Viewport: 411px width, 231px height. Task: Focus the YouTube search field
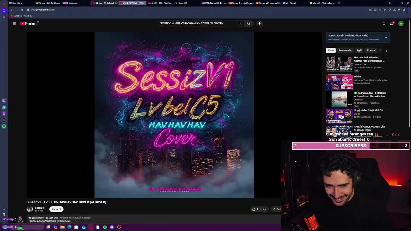pyautogui.click(x=197, y=23)
